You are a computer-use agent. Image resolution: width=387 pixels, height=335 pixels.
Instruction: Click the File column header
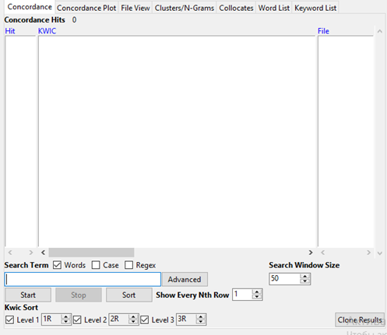coord(323,31)
